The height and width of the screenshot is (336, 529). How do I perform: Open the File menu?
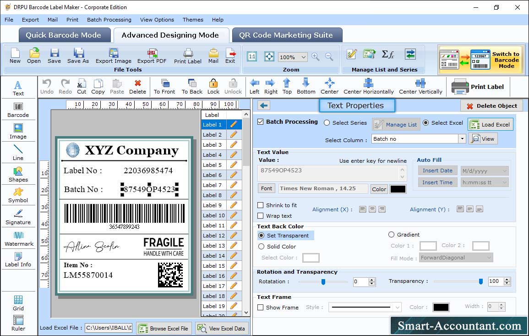pos(9,20)
